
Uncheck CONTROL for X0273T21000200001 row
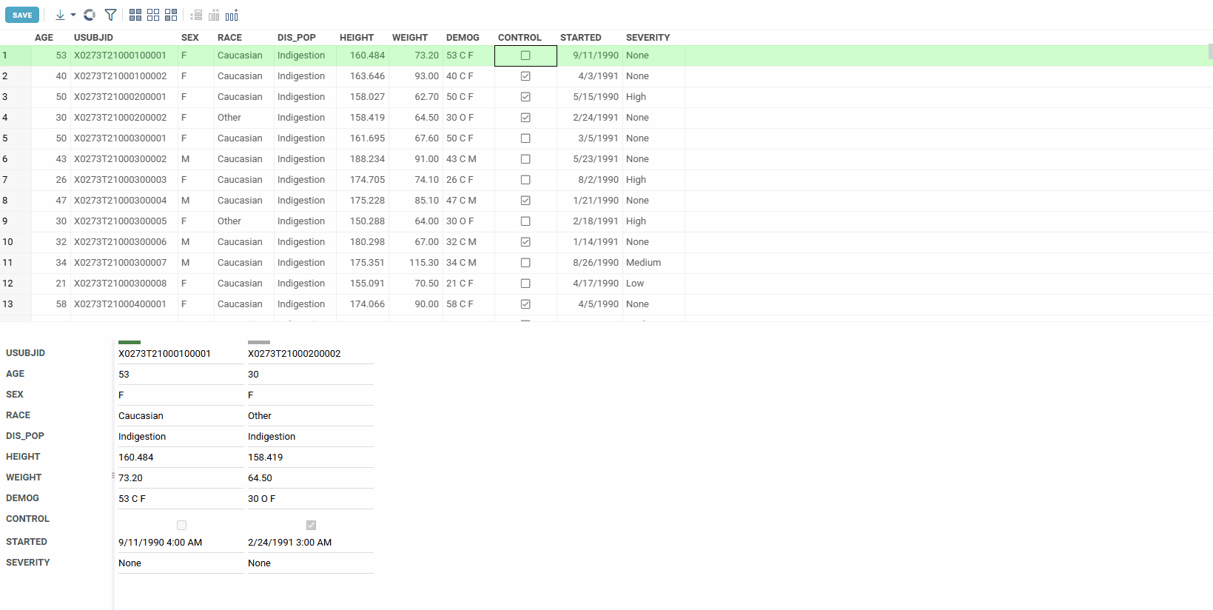pos(525,97)
